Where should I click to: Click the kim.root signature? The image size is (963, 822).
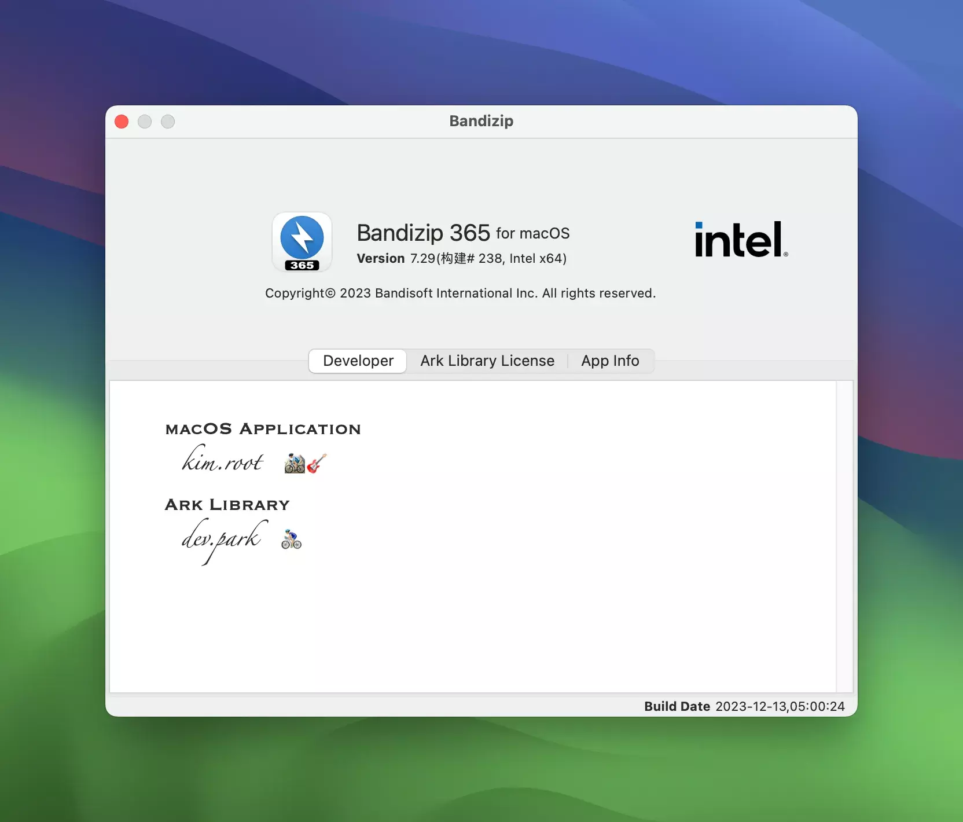(x=223, y=460)
